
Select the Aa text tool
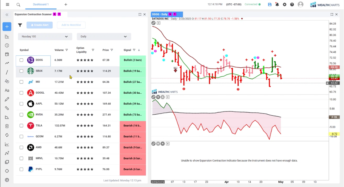coord(7,90)
